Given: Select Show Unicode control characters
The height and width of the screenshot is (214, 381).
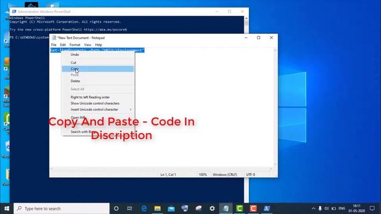Looking at the screenshot, I should coord(98,103).
